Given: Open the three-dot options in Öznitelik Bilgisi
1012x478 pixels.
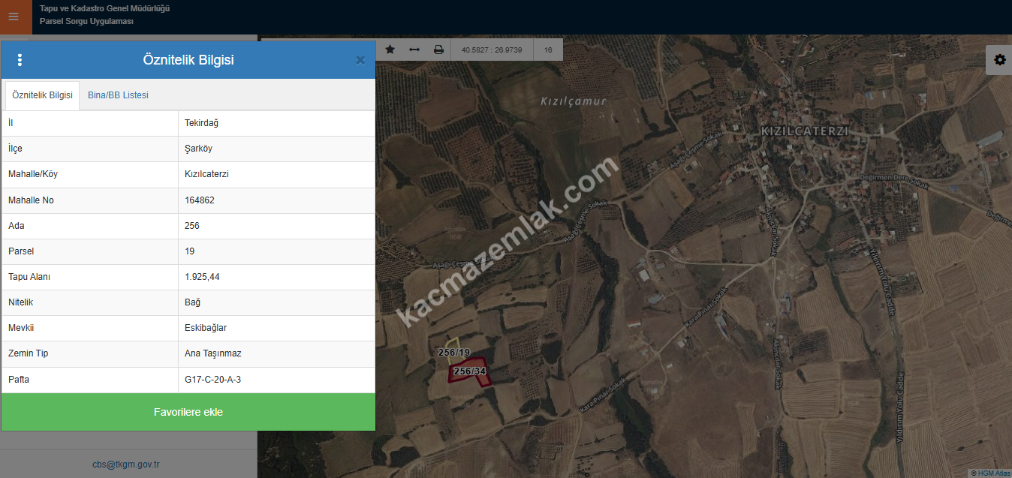Looking at the screenshot, I should [x=20, y=60].
